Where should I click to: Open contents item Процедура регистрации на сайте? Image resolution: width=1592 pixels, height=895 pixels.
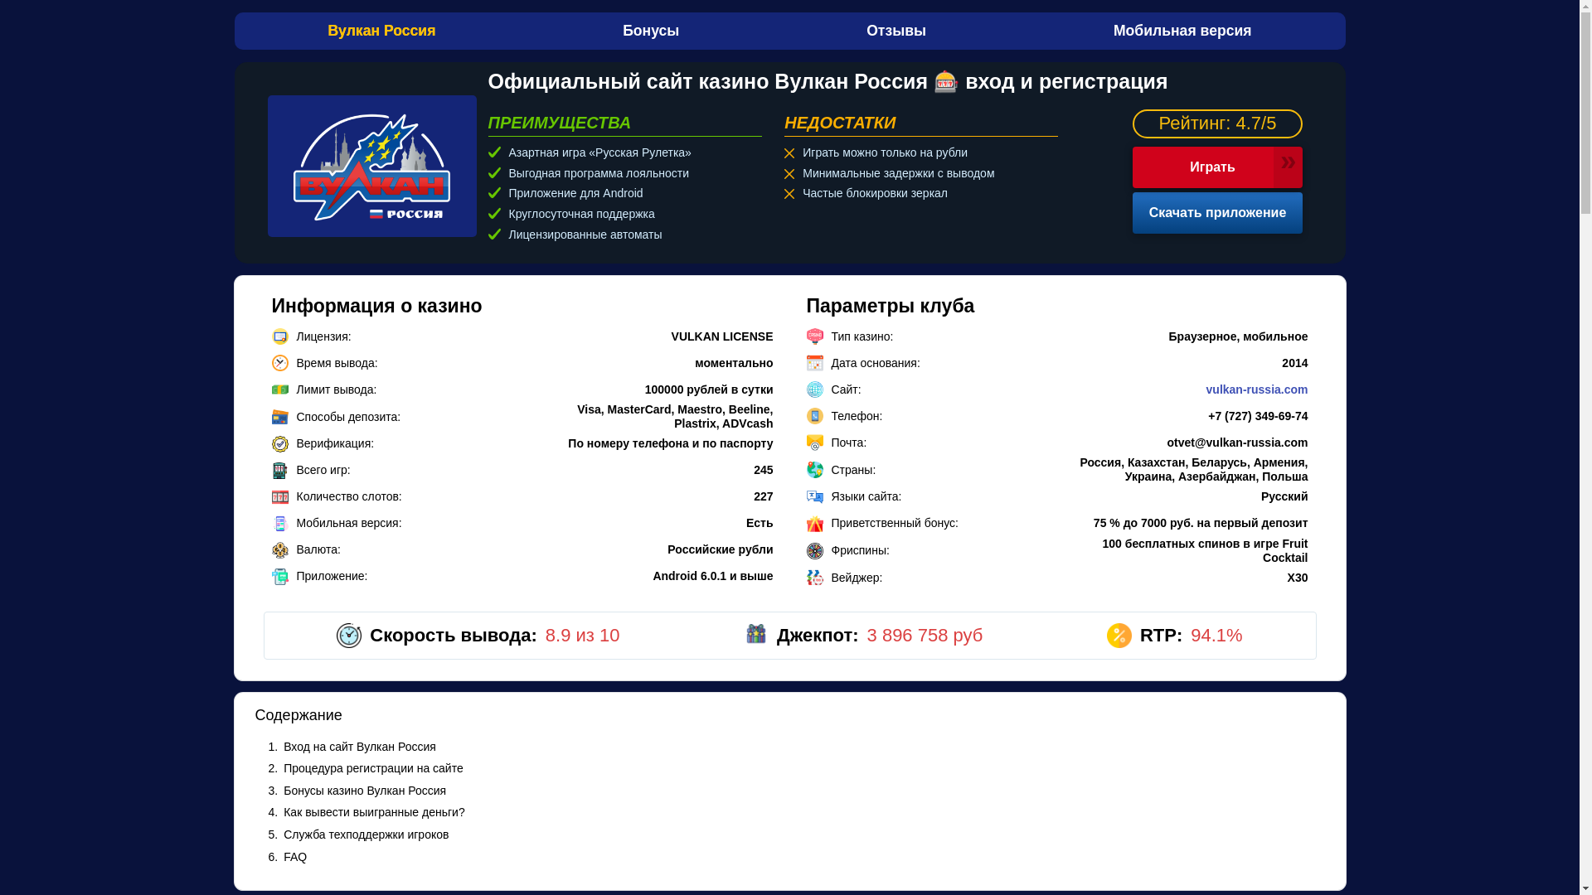373,768
